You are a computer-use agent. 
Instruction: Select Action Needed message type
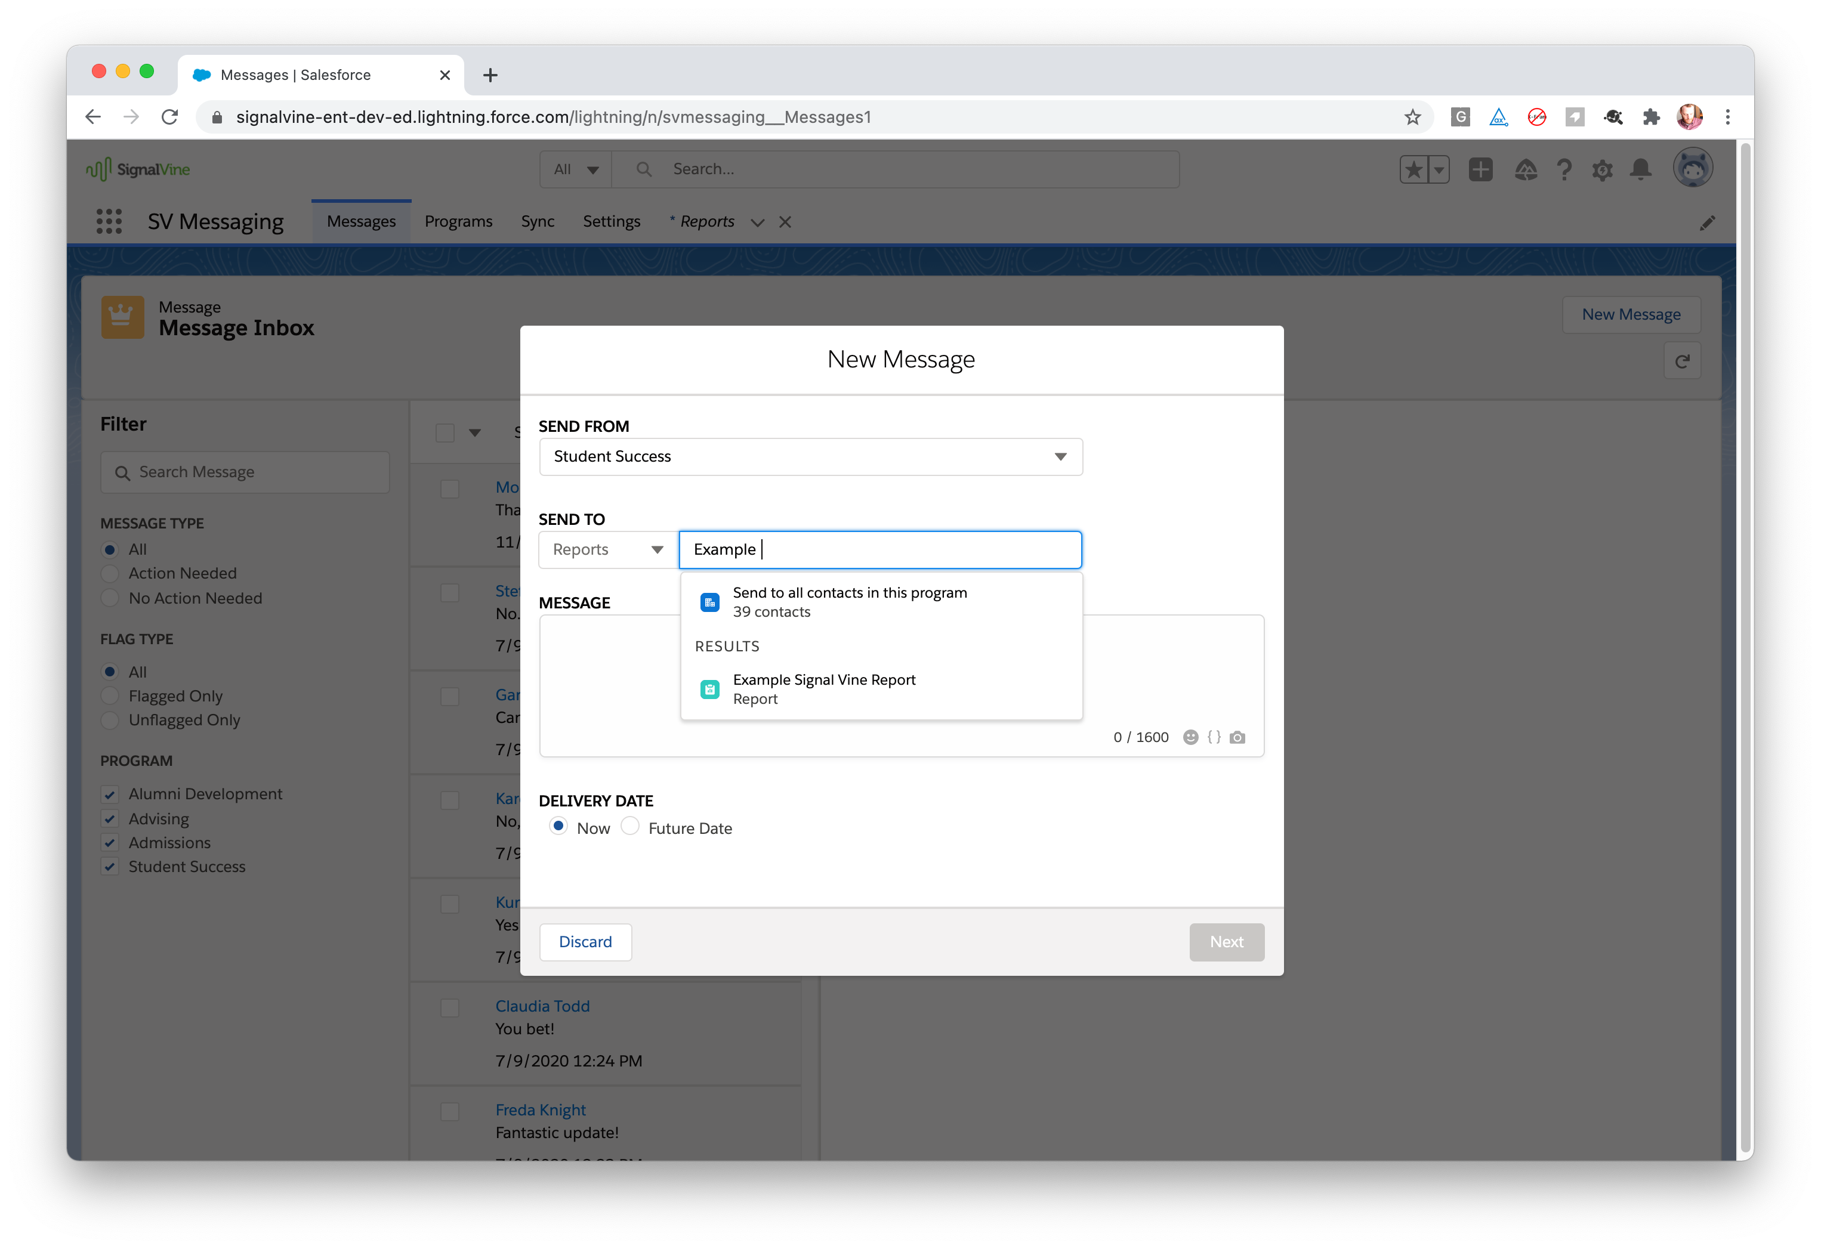[x=110, y=574]
